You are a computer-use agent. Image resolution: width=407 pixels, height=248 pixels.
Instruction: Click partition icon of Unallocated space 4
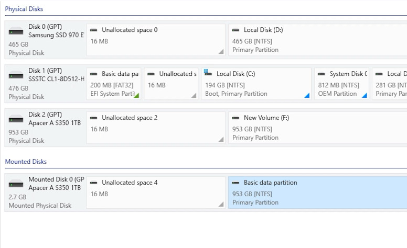pyautogui.click(x=94, y=183)
